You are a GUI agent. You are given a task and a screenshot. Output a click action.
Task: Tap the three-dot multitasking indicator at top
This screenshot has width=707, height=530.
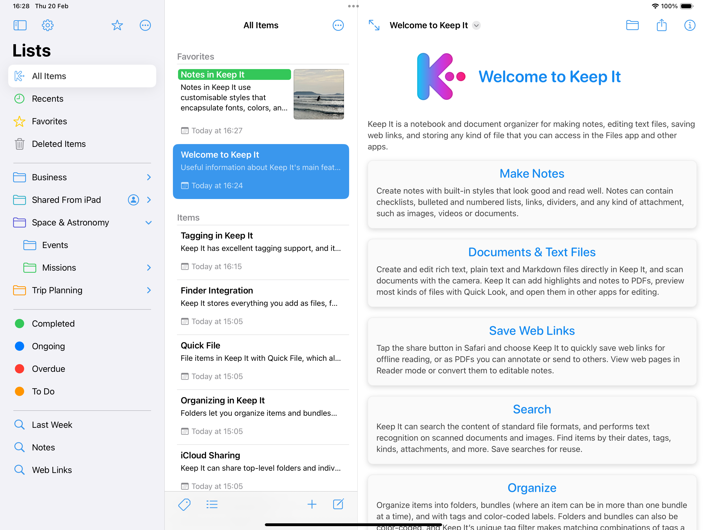353,6
